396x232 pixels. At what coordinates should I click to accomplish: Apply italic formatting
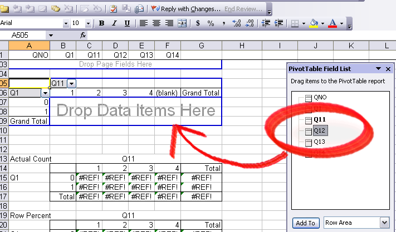pyautogui.click(x=115, y=23)
